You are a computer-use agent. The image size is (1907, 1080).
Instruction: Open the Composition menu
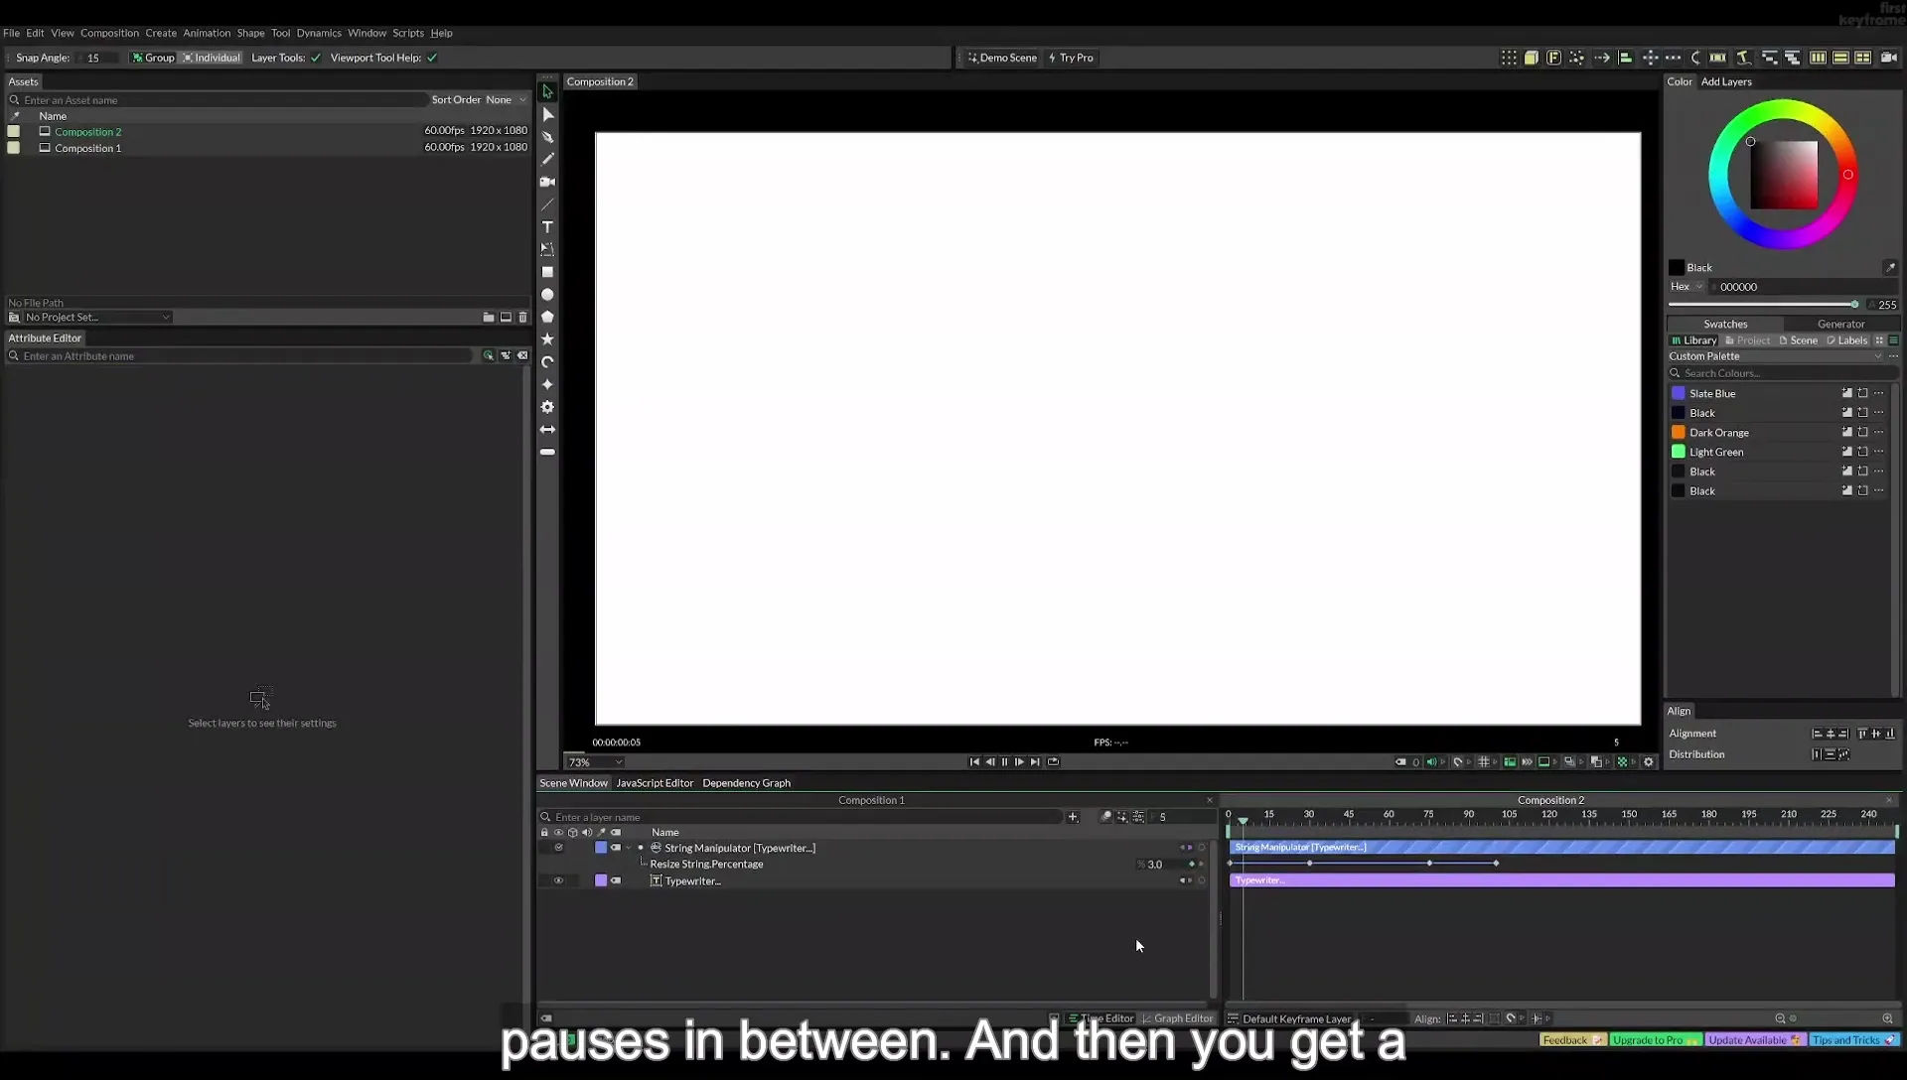pyautogui.click(x=109, y=33)
